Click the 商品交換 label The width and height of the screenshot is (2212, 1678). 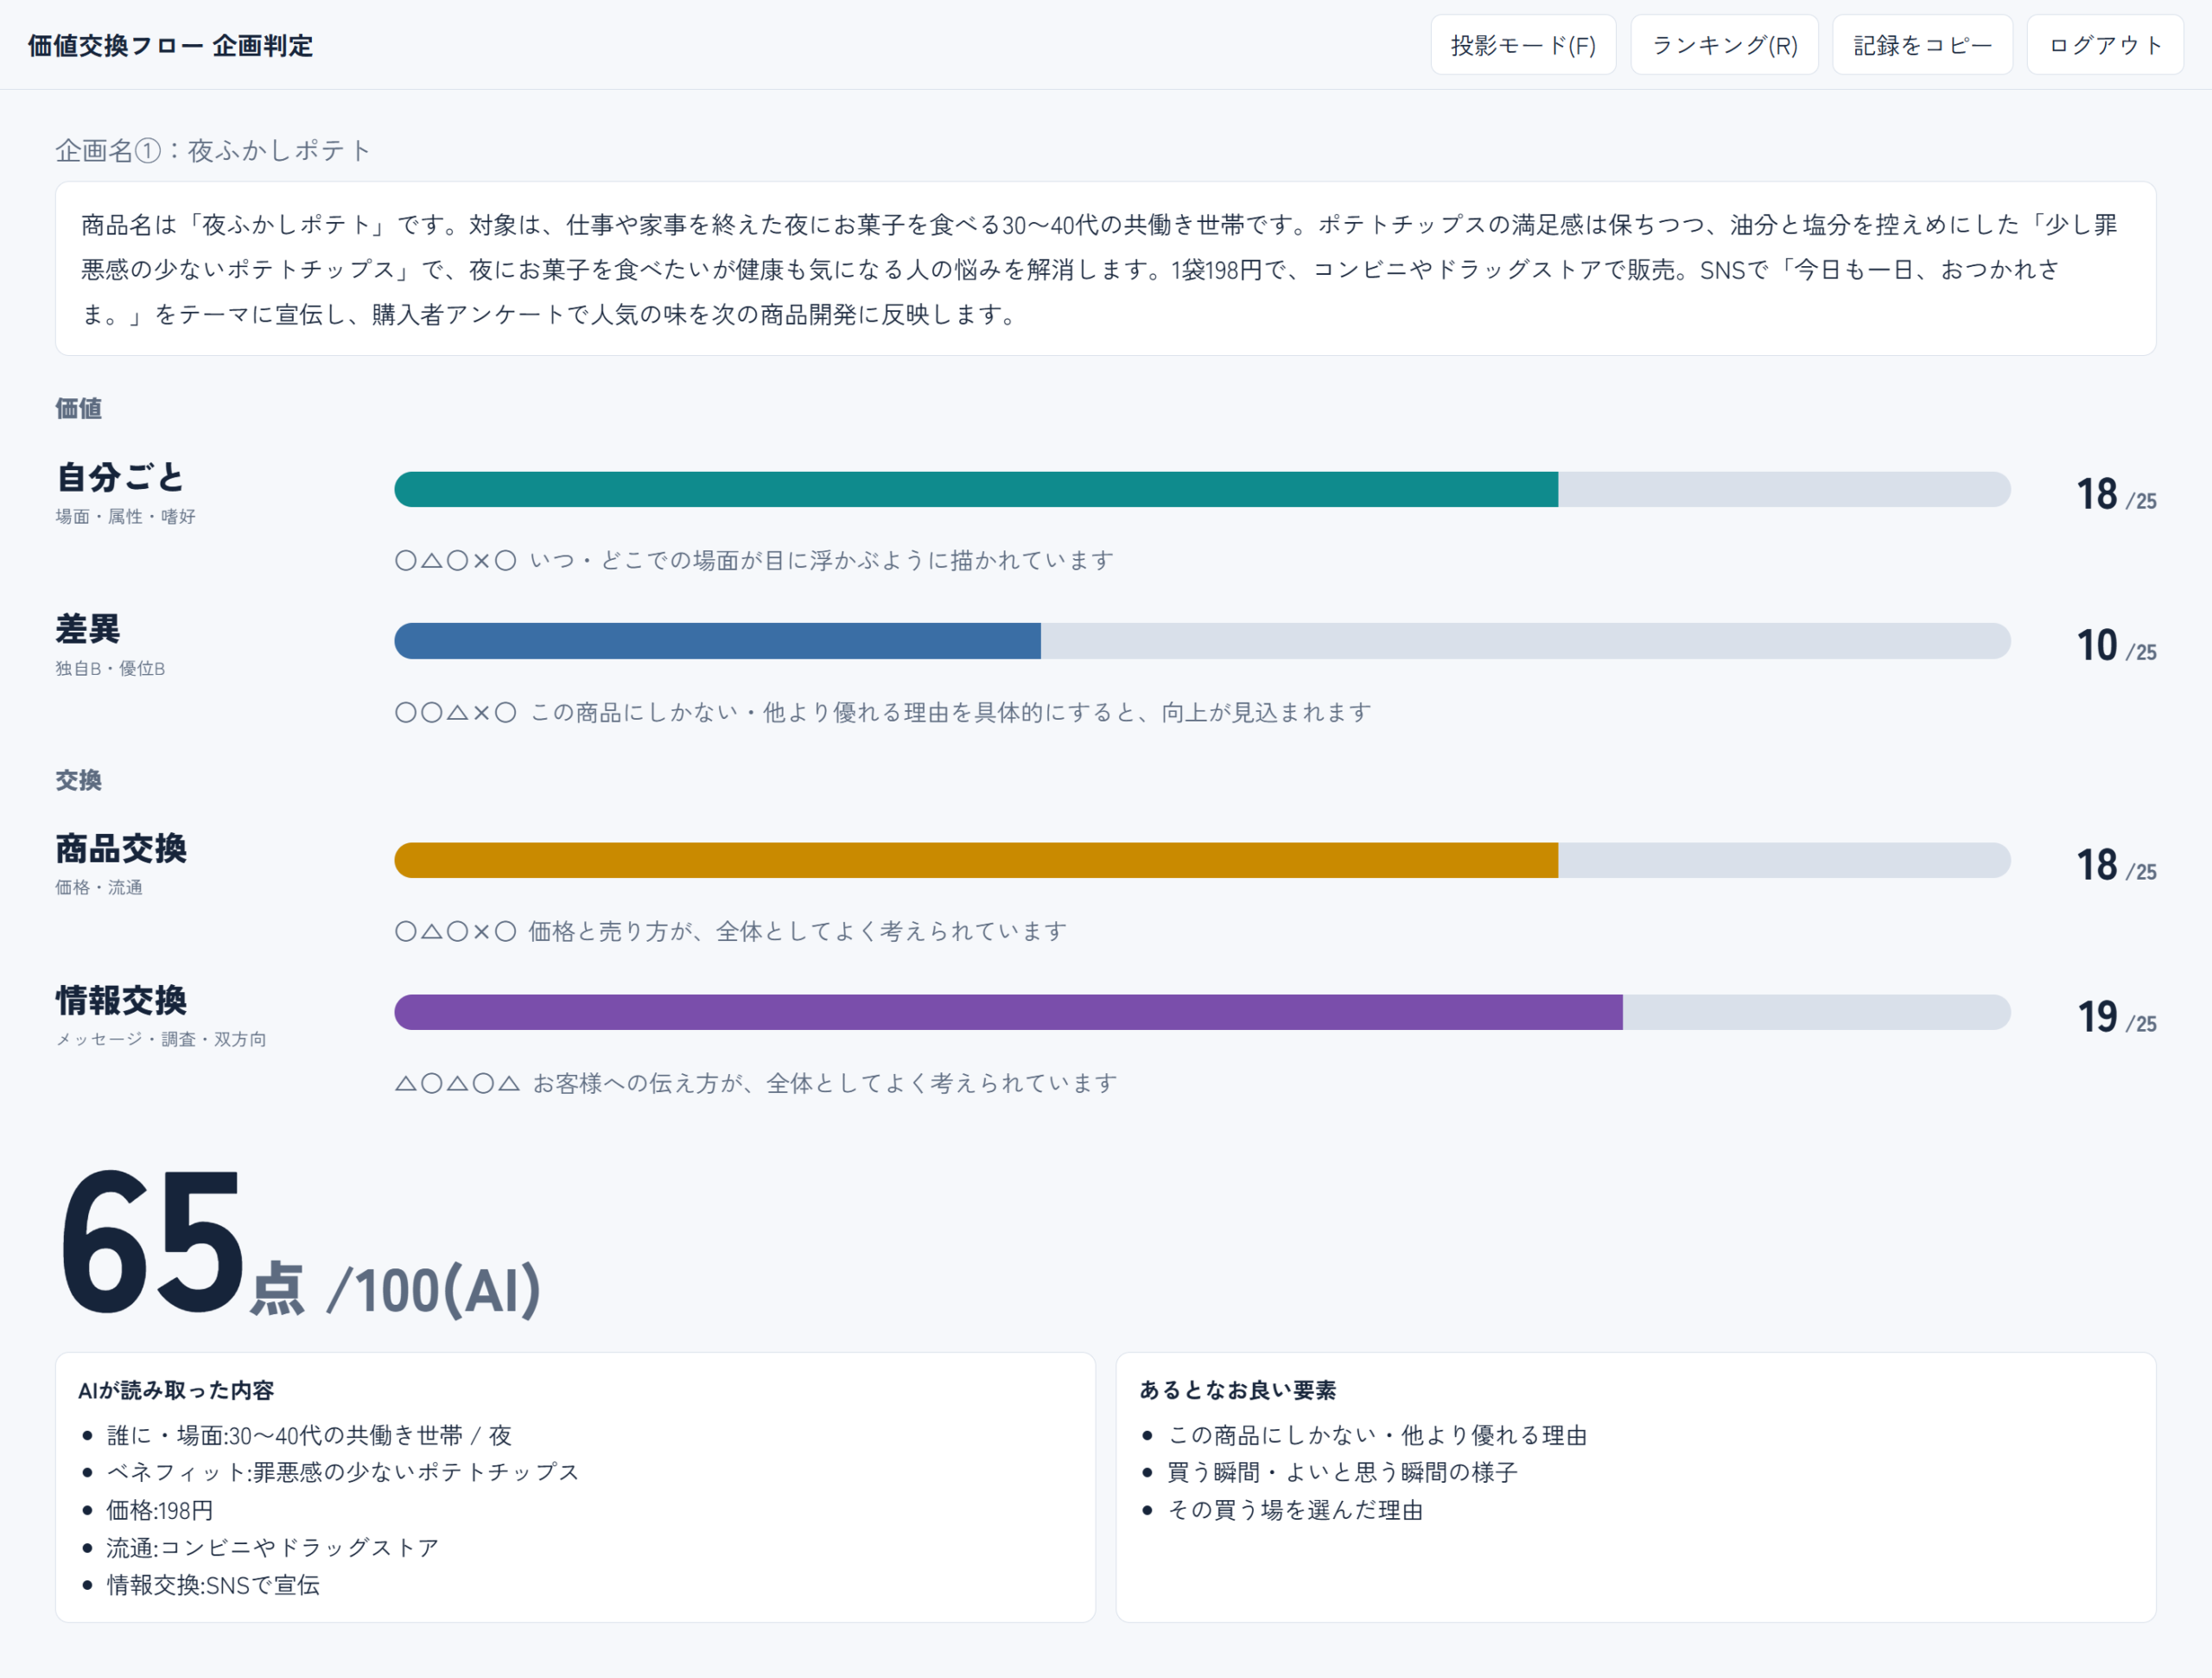tap(121, 848)
